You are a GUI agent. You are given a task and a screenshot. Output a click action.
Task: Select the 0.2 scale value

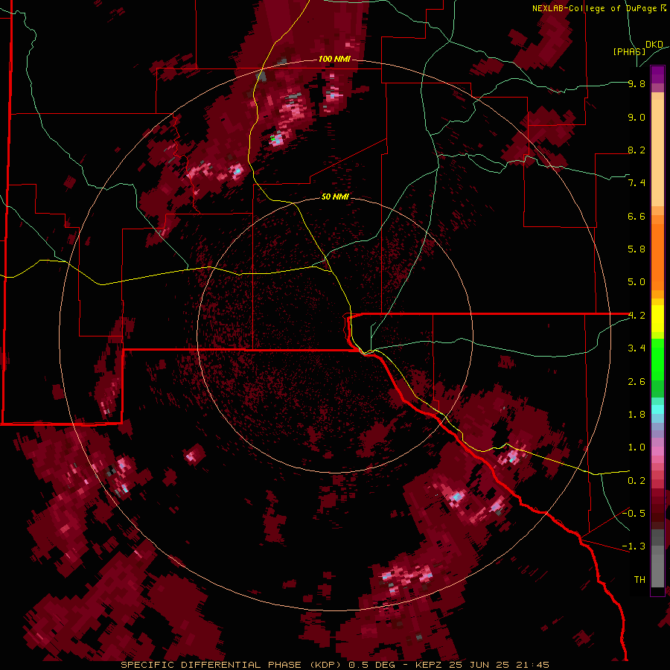[x=636, y=481]
